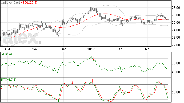Click the red sell signal arrow in RSI panel

(94, 59)
